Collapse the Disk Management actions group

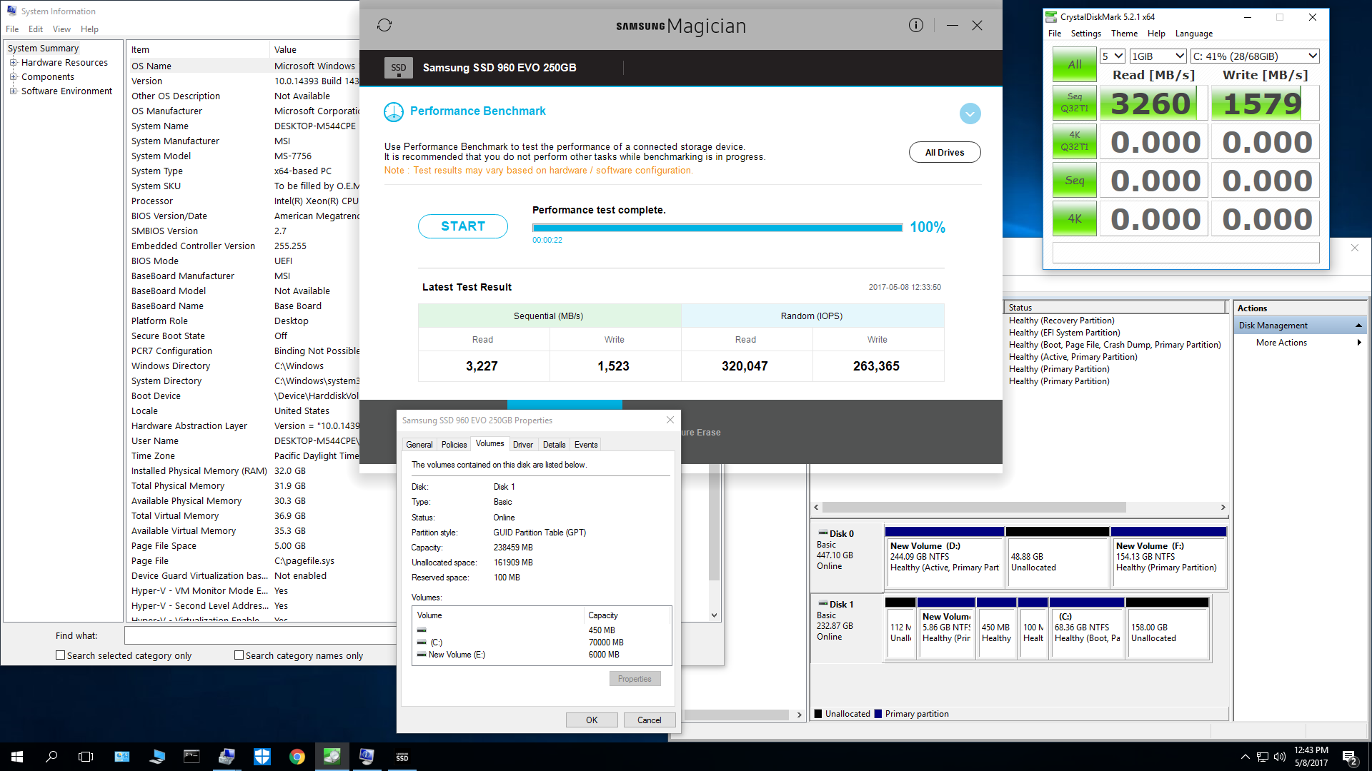pyautogui.click(x=1358, y=326)
